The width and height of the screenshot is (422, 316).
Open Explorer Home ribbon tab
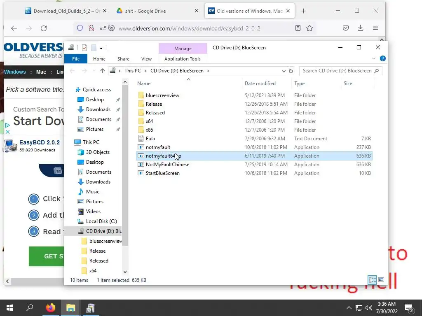pos(99,59)
